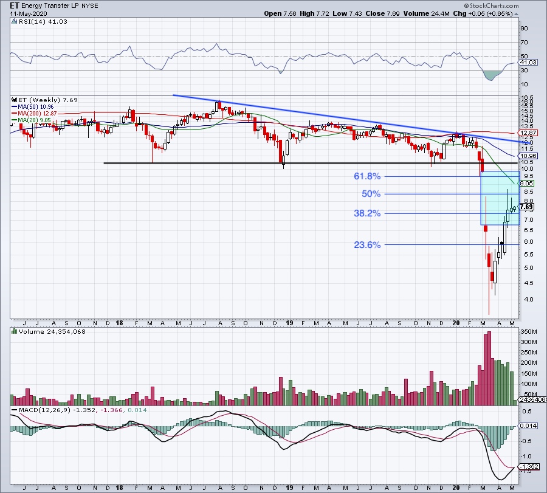Click the blue MA(50) legend line swatch
The width and height of the screenshot is (547, 493).
pyautogui.click(x=15, y=107)
